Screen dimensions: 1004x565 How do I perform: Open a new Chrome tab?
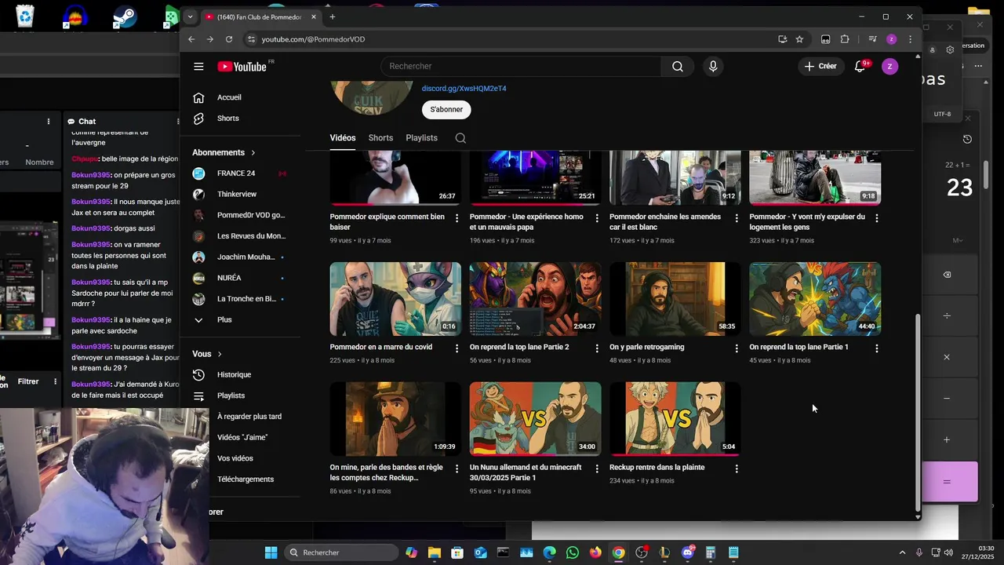[x=333, y=16]
